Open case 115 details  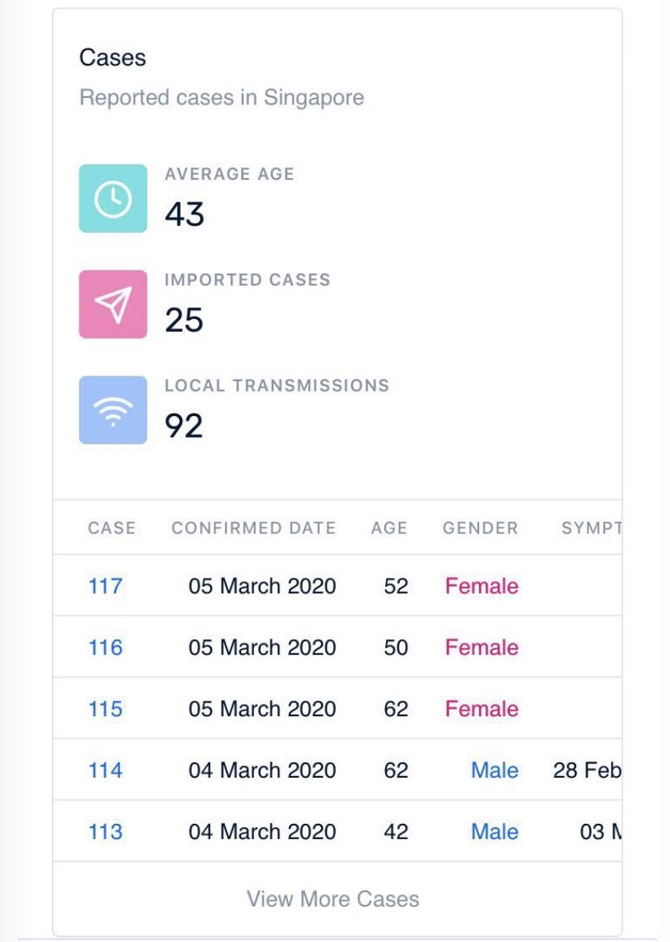coord(105,709)
